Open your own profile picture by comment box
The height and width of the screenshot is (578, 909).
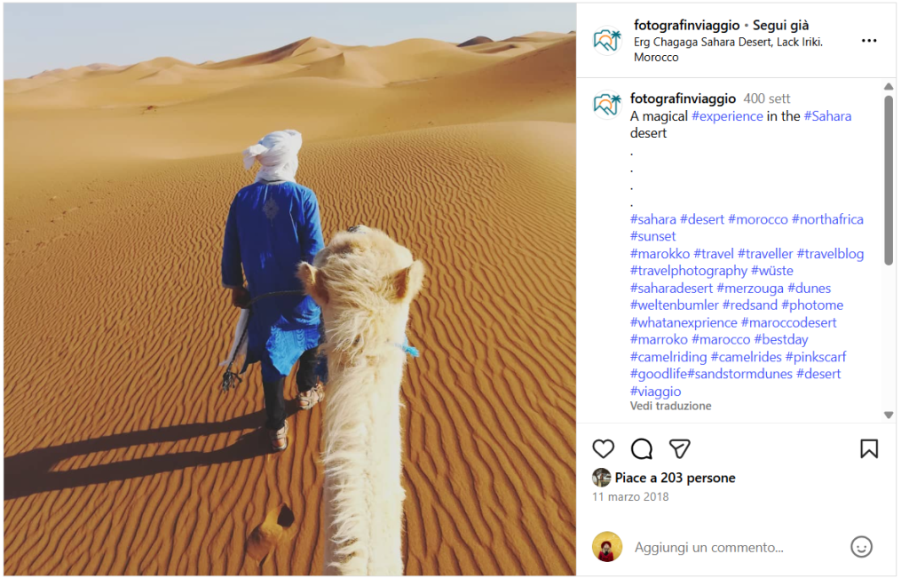606,547
